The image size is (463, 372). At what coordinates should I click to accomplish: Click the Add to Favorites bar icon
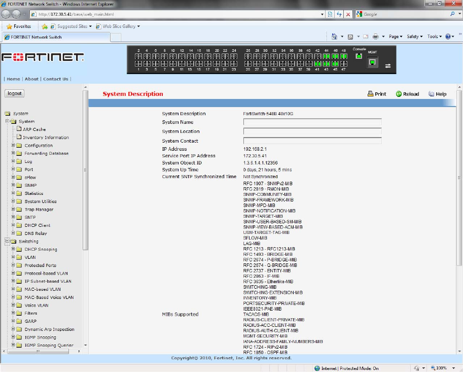(45, 26)
